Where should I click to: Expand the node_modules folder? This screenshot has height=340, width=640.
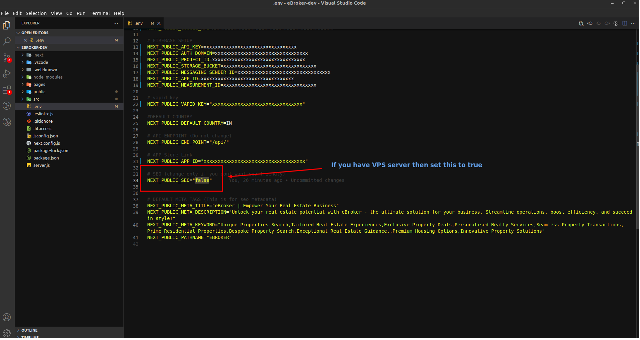tap(22, 77)
